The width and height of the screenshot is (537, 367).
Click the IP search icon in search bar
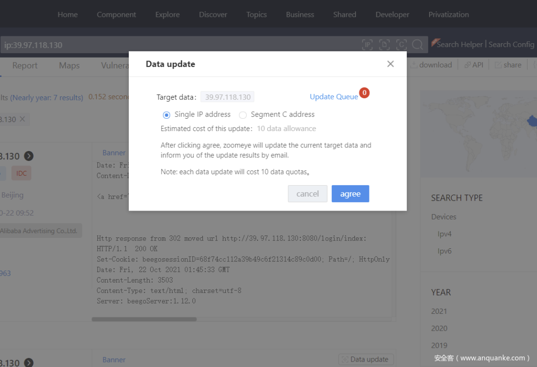367,45
